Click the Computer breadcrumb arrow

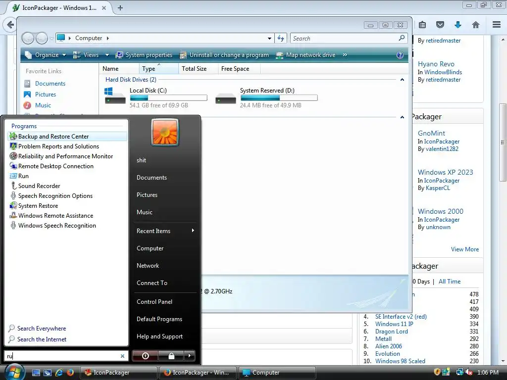point(107,38)
